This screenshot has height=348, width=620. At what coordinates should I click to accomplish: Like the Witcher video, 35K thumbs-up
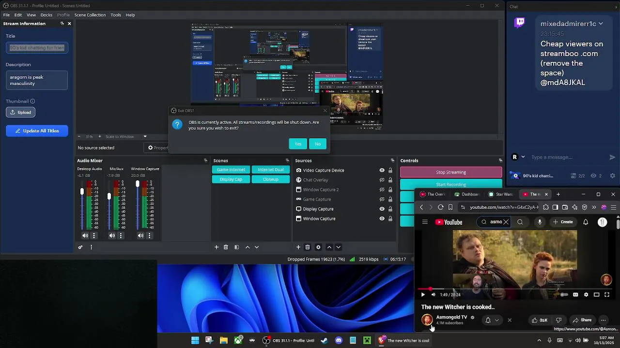click(x=539, y=320)
